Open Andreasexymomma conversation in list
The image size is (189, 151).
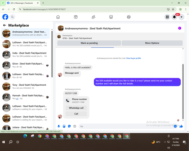click(x=25, y=34)
